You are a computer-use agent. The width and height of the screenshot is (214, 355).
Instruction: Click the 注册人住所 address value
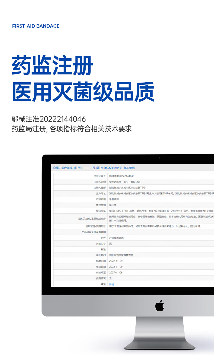click(127, 188)
